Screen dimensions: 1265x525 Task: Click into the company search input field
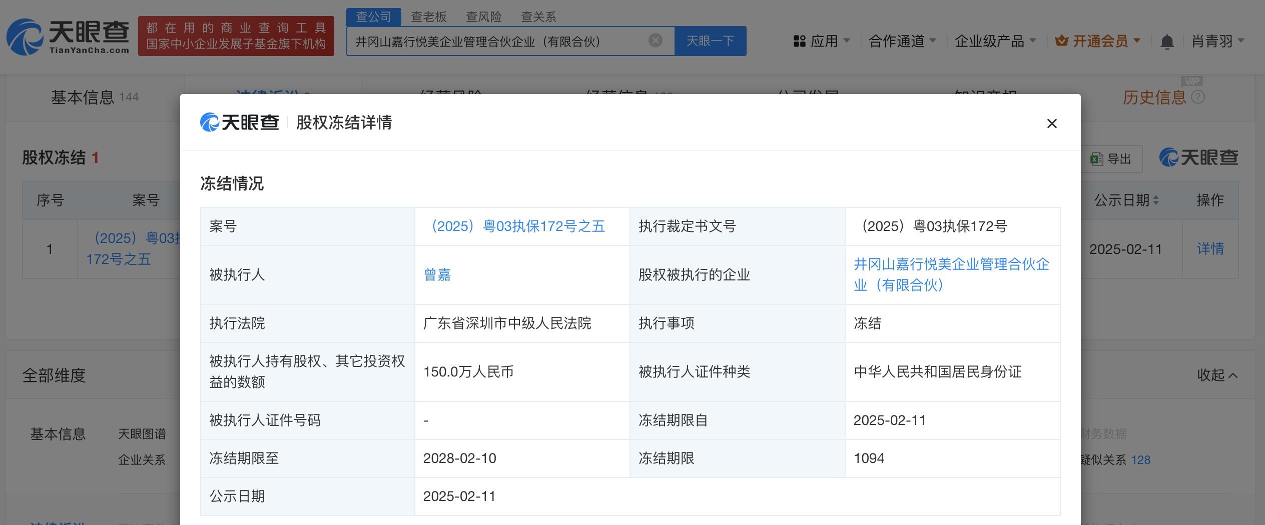click(x=495, y=41)
